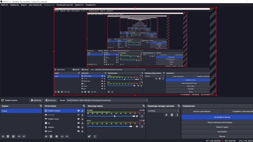Image resolution: width=253 pixels, height=142 pixels.
Task: Move the scene up with the arrow
Action: tap(19, 136)
